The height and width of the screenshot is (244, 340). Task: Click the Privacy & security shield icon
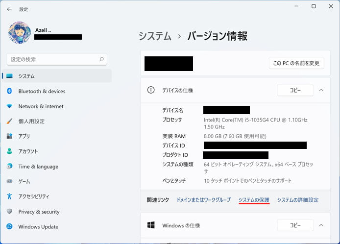(9, 212)
